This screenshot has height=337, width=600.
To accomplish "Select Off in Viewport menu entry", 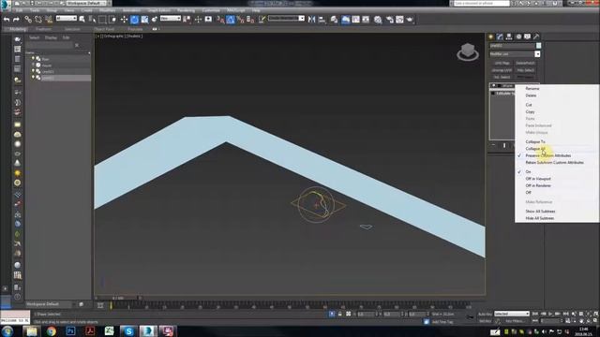I will click(x=538, y=179).
